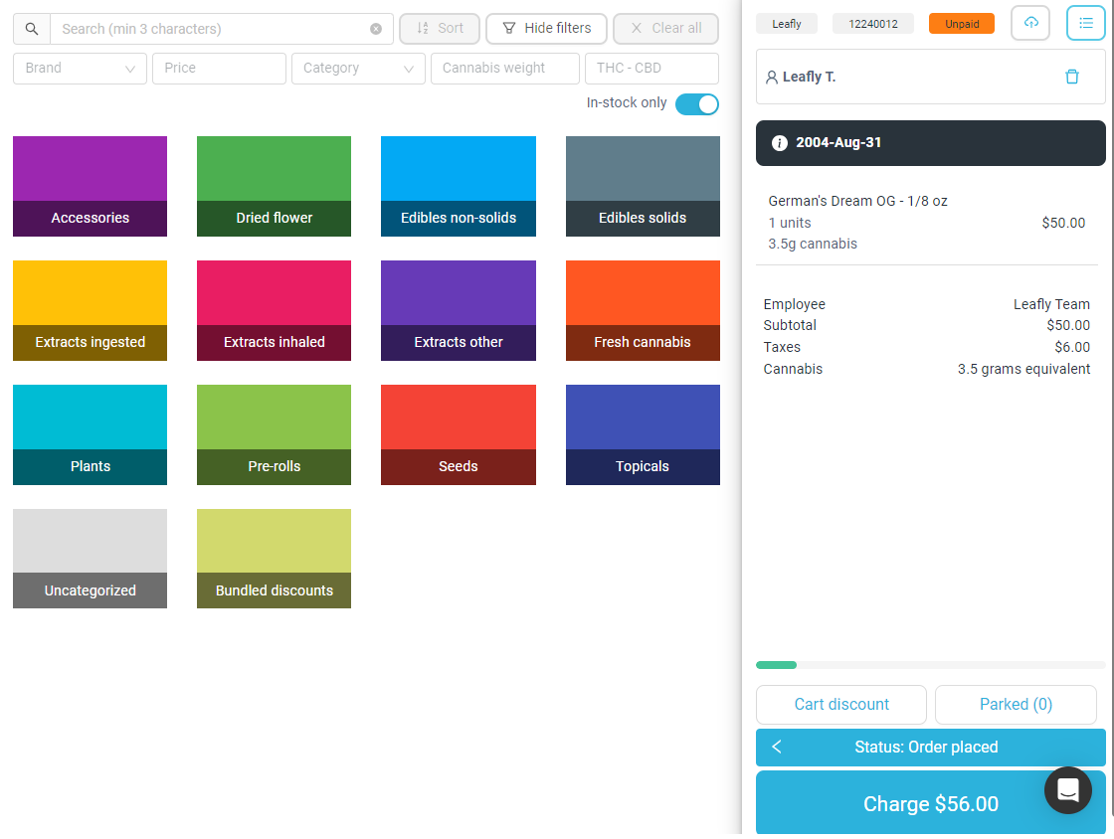
Task: Select the Dried flower category tile
Action: click(275, 187)
